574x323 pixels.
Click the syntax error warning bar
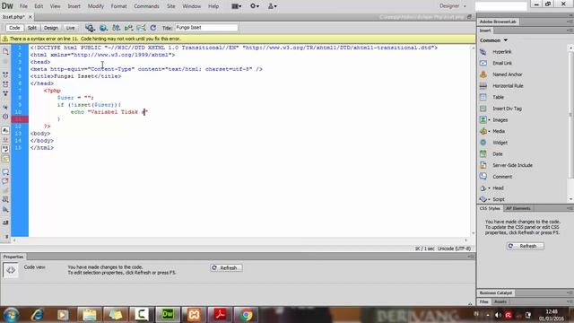point(238,39)
